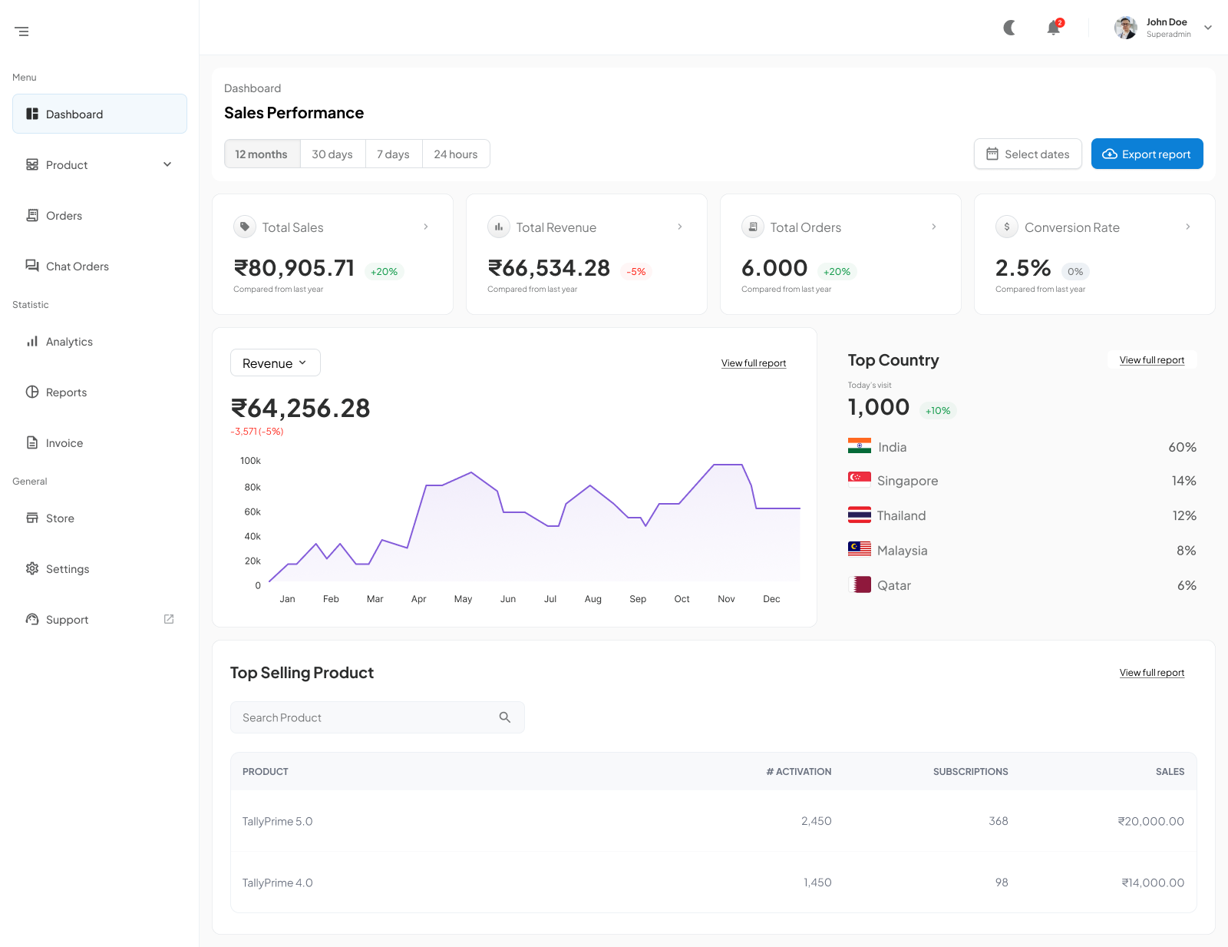The width and height of the screenshot is (1228, 947).
Task: Click the Total Sales tag icon
Action: (244, 227)
